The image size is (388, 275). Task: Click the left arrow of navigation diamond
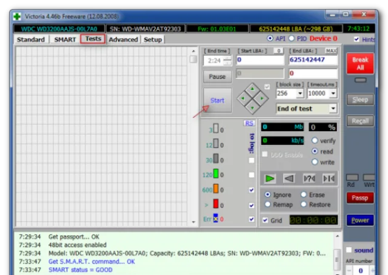(x=242, y=98)
